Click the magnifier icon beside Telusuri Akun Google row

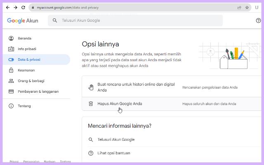[91, 140]
